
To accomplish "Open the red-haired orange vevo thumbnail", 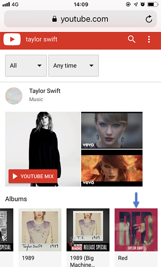I will click(112, 168).
